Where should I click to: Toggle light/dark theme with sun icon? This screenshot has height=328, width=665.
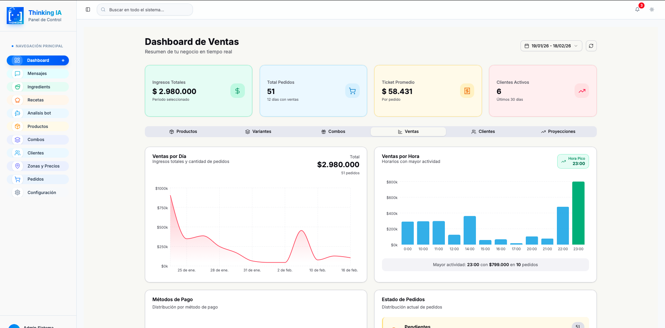652,10
